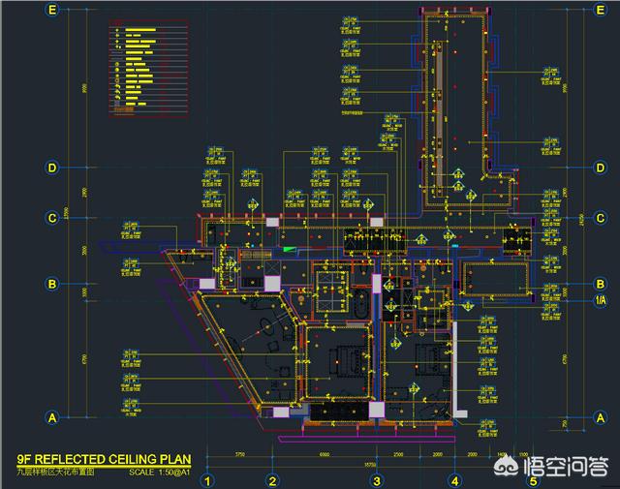
Task: Click column grid bubble 5
Action: click(x=532, y=480)
